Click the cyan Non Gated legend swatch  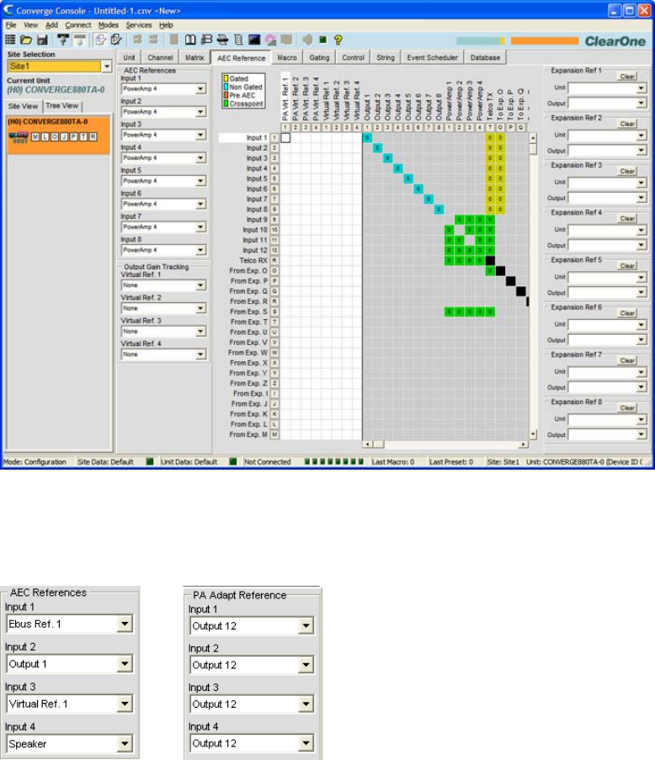coord(226,87)
